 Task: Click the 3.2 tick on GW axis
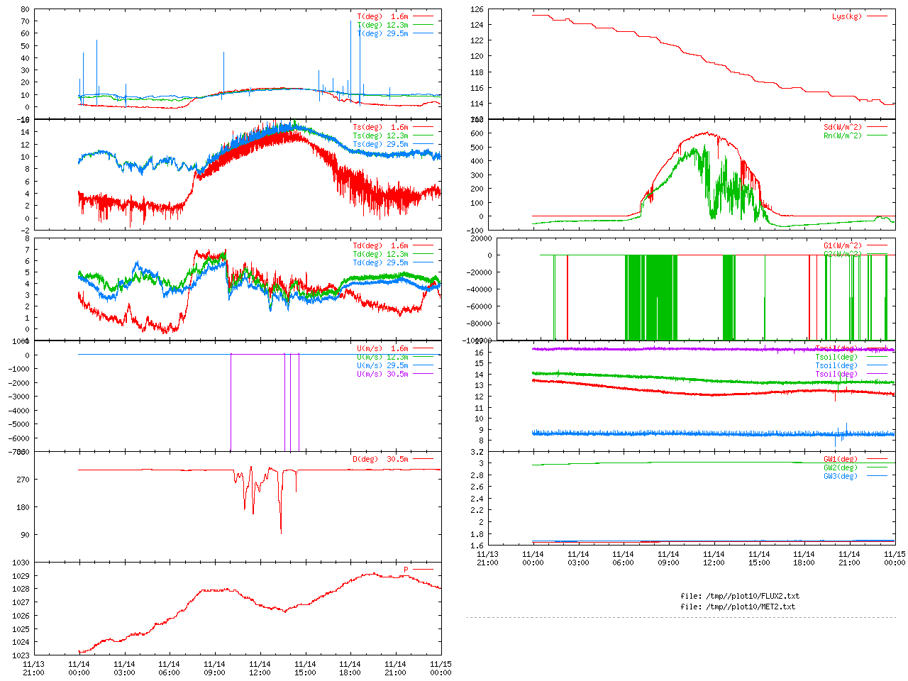(477, 452)
